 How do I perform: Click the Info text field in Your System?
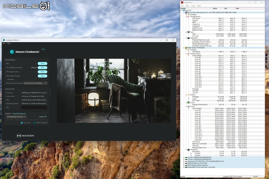34,107
